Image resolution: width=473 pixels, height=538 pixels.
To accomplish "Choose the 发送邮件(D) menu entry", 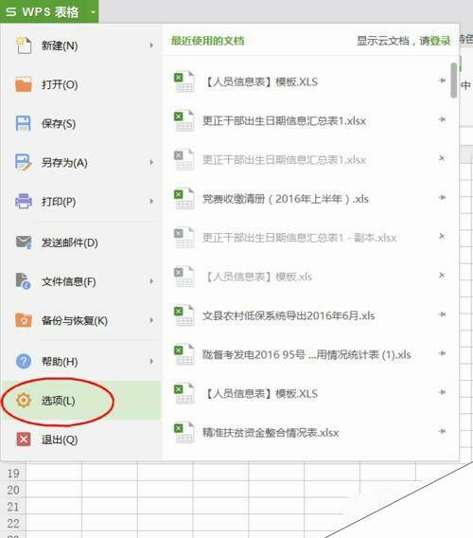I will tap(81, 242).
